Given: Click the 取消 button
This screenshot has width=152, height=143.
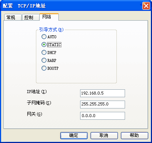Looking at the screenshot, I should [104, 135].
